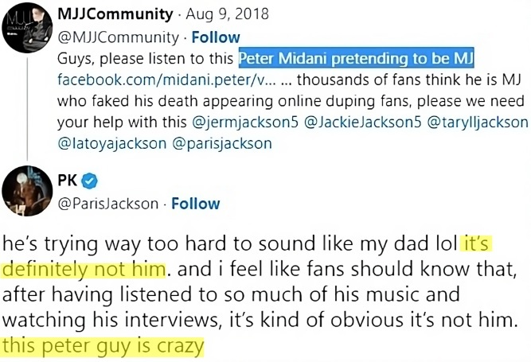
Task: Open the @latoyajackson mention
Action: pyautogui.click(x=111, y=143)
